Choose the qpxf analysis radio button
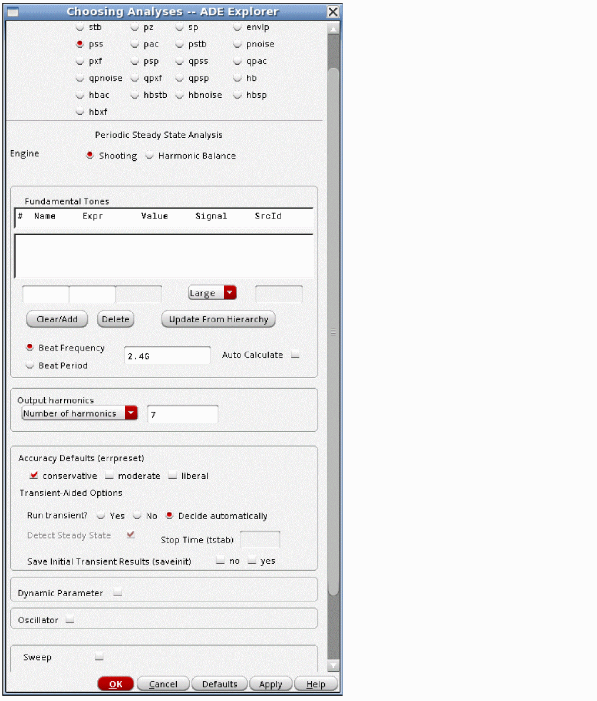The width and height of the screenshot is (597, 701). click(x=134, y=78)
